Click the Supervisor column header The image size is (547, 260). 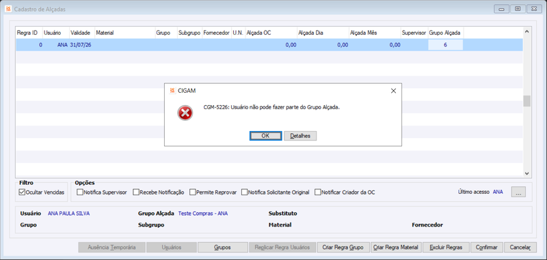coord(414,33)
